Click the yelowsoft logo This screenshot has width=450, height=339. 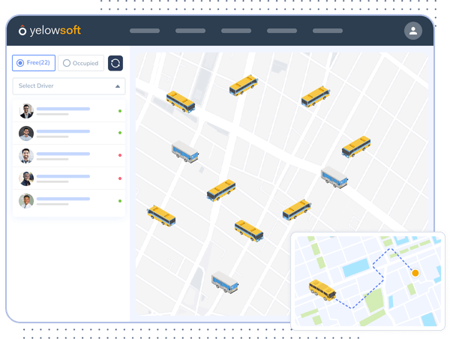tap(49, 31)
